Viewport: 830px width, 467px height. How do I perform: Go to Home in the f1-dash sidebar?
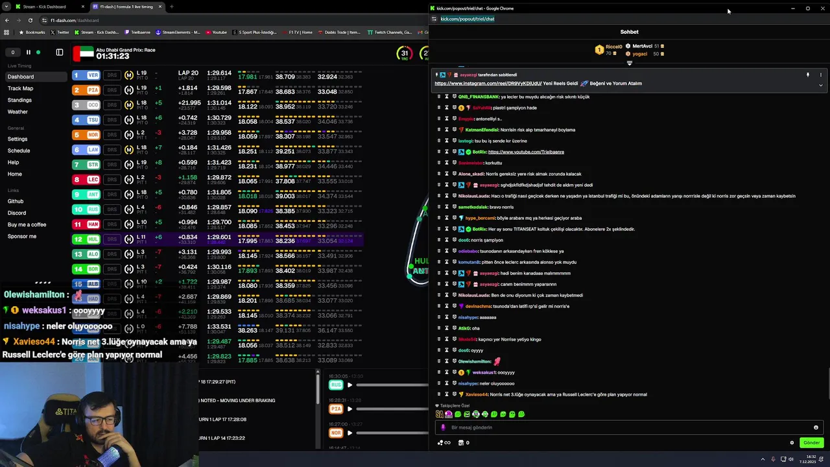pyautogui.click(x=15, y=174)
